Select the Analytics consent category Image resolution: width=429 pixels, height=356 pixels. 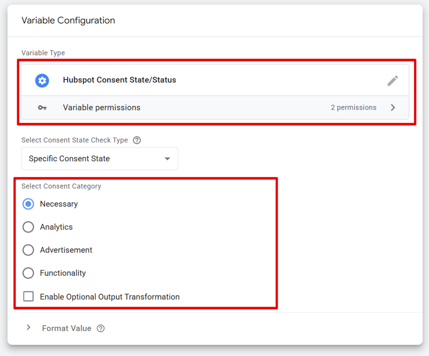coord(28,227)
